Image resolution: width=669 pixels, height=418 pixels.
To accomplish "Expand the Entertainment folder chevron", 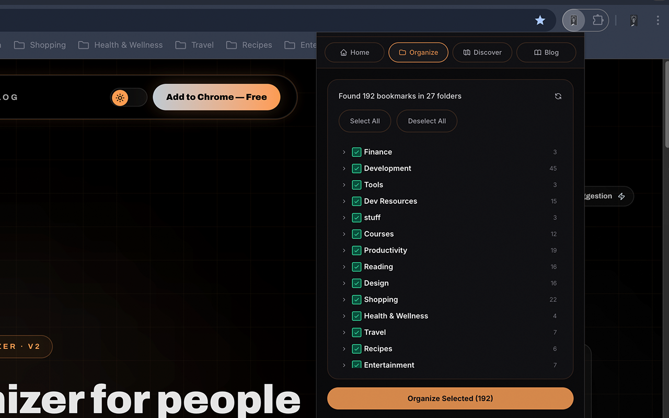I will (344, 365).
